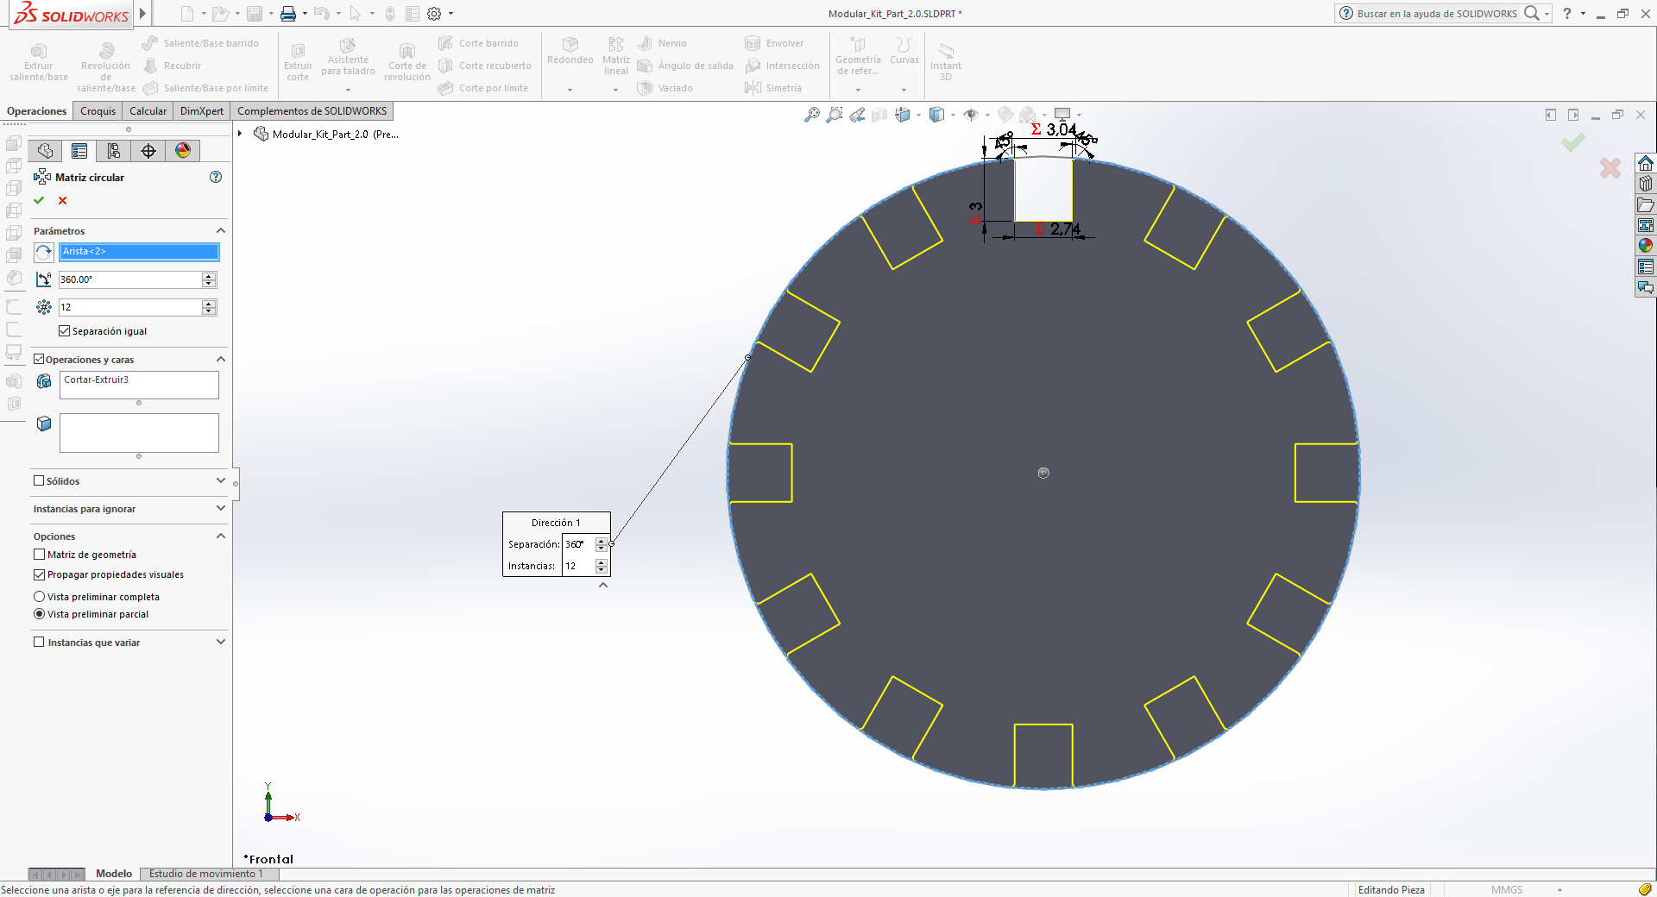
Task: Open the help icon in Matriz circular
Action: click(x=216, y=177)
